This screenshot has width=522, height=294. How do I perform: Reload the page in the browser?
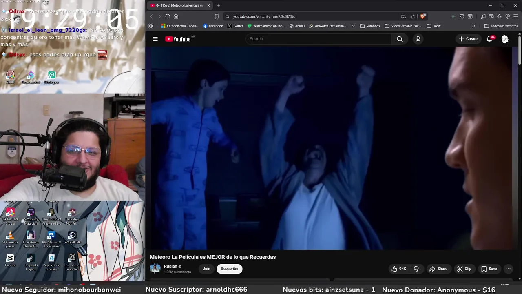[168, 16]
